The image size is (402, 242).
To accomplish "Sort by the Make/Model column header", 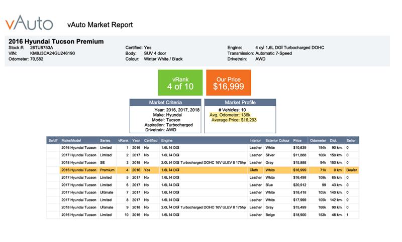I will pyautogui.click(x=71, y=140).
